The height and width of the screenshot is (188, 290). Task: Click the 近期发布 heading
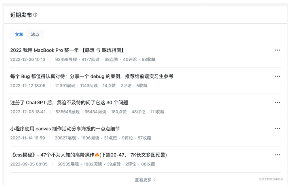point(21,15)
